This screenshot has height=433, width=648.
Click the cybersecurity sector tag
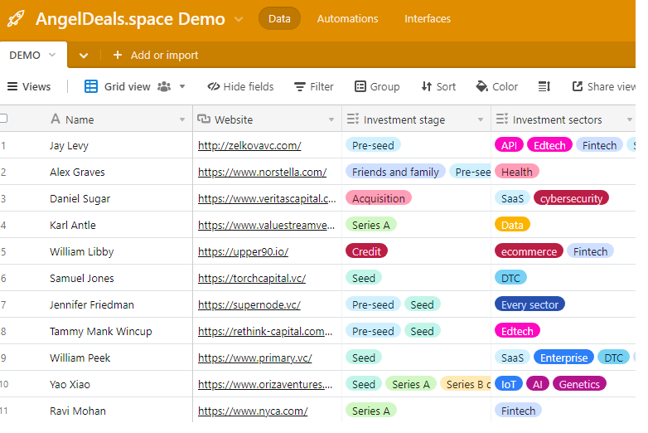571,198
